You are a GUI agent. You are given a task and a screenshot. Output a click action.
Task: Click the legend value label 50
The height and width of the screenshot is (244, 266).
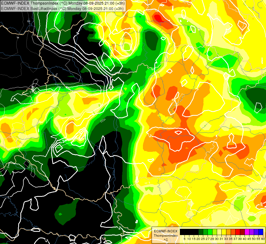pos(254,239)
